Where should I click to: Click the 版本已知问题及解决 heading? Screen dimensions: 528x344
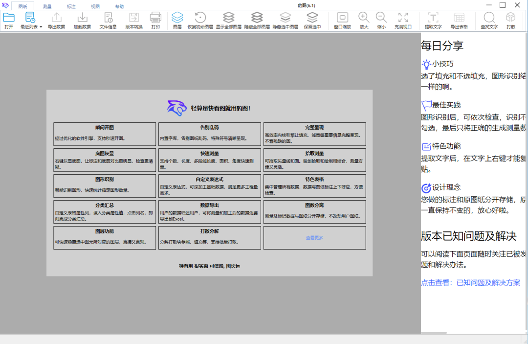468,236
